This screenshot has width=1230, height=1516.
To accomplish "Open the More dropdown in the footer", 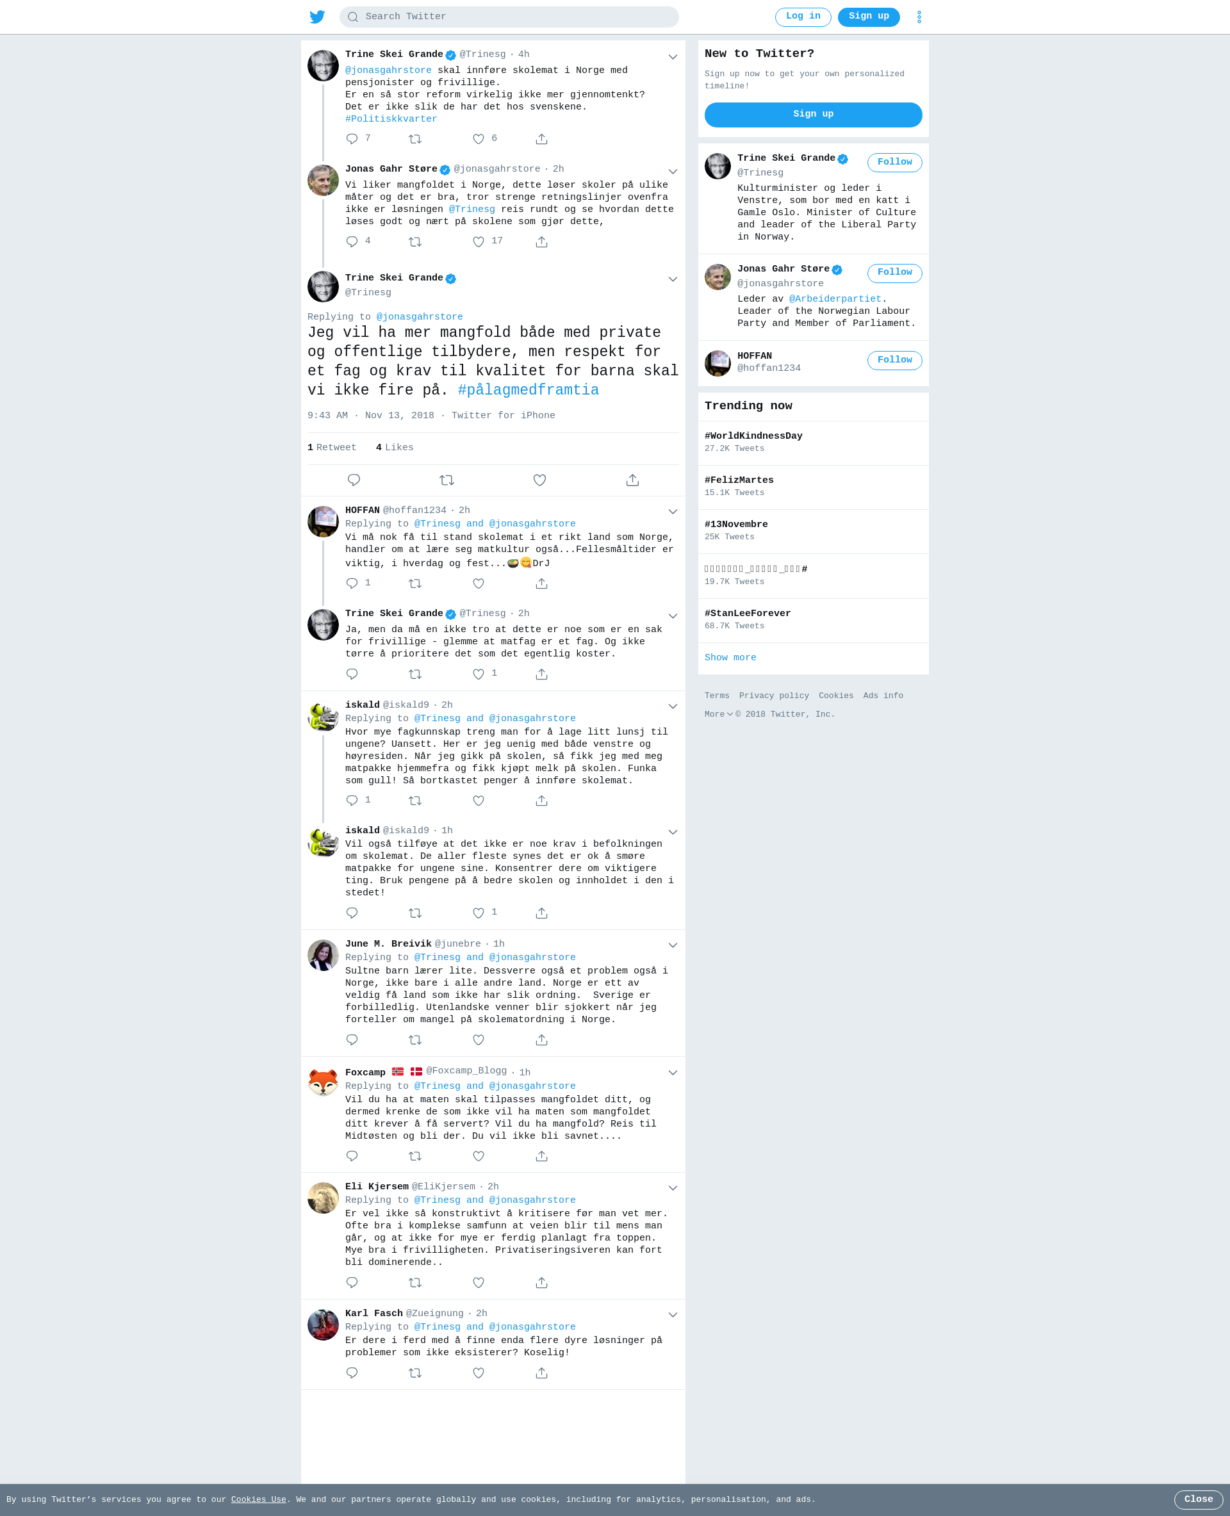I will [718, 714].
